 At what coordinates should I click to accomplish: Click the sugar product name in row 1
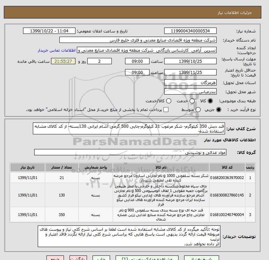click(161, 178)
